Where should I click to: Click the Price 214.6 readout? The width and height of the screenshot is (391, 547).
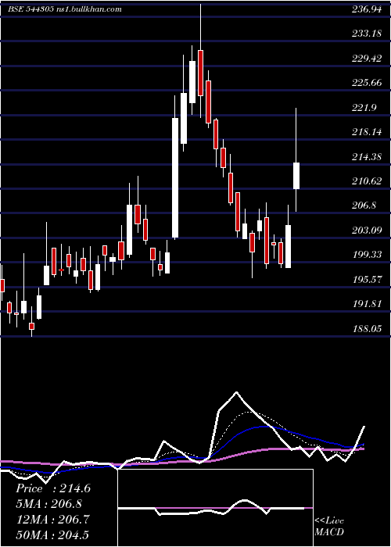coord(53,488)
